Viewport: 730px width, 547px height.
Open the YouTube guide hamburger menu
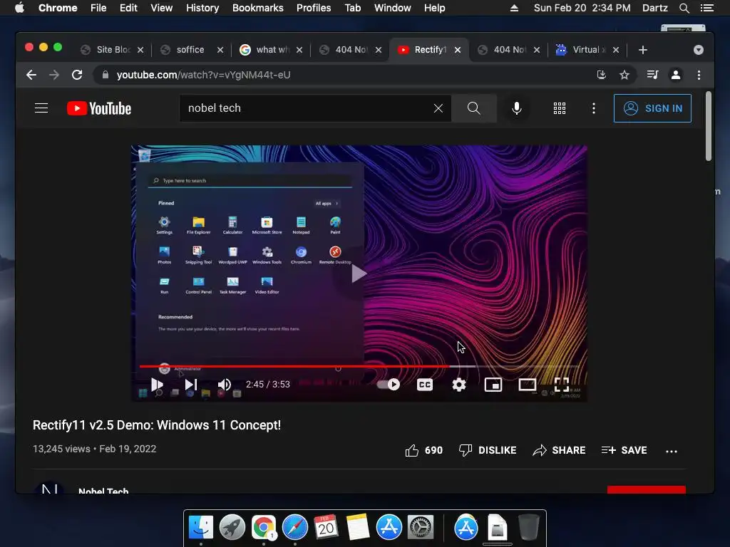41,108
